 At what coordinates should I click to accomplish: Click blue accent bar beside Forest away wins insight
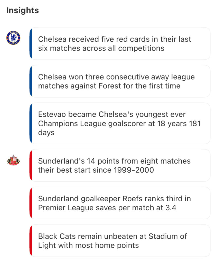tap(31, 81)
